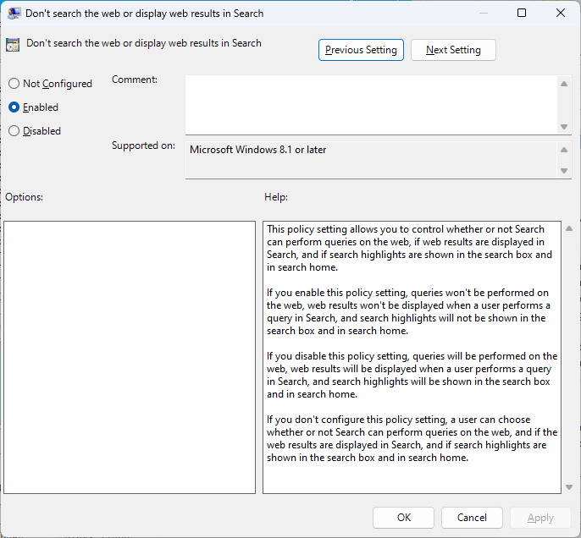581x538 pixels.
Task: Minimize the policy dialog window
Action: click(483, 13)
